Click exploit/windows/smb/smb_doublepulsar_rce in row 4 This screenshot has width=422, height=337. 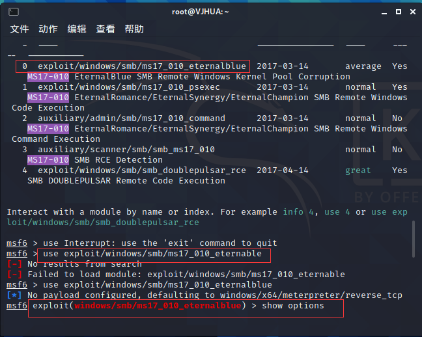tap(142, 170)
